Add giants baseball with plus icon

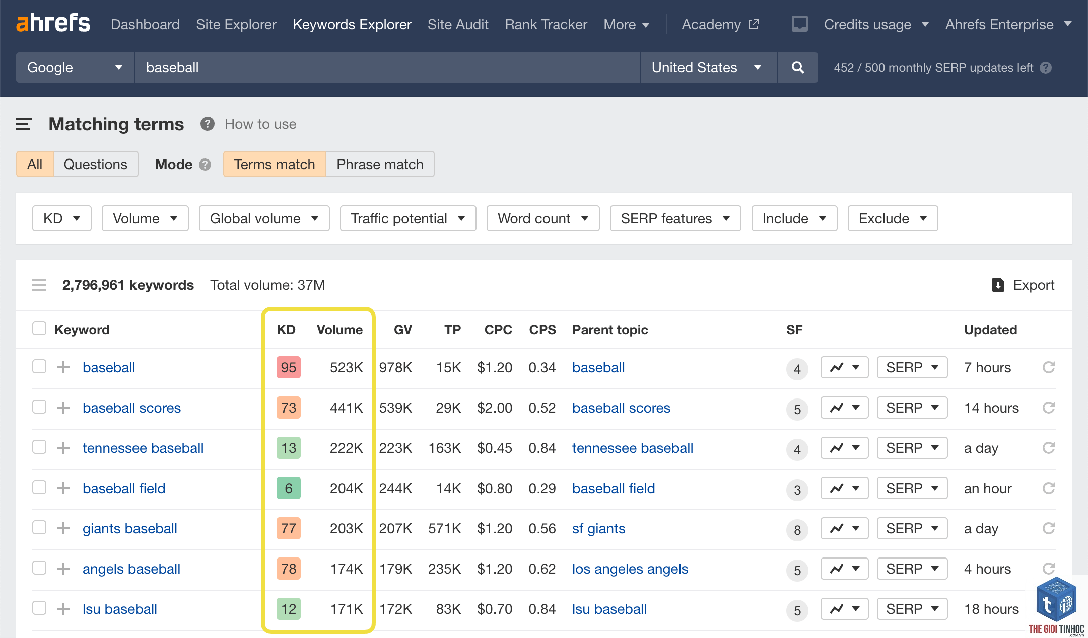63,528
